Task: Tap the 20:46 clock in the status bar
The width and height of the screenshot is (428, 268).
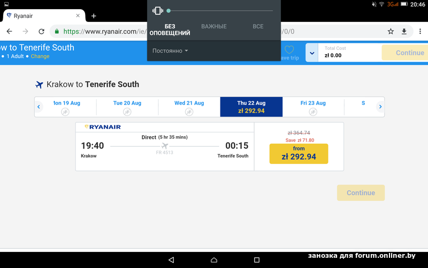Action: [418, 4]
